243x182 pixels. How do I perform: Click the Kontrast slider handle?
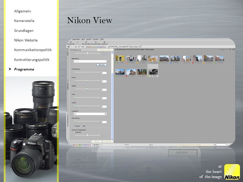pyautogui.click(x=87, y=80)
